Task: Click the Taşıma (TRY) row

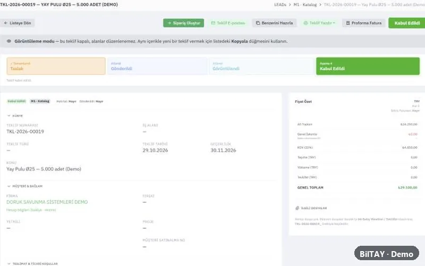Action: tap(357, 157)
